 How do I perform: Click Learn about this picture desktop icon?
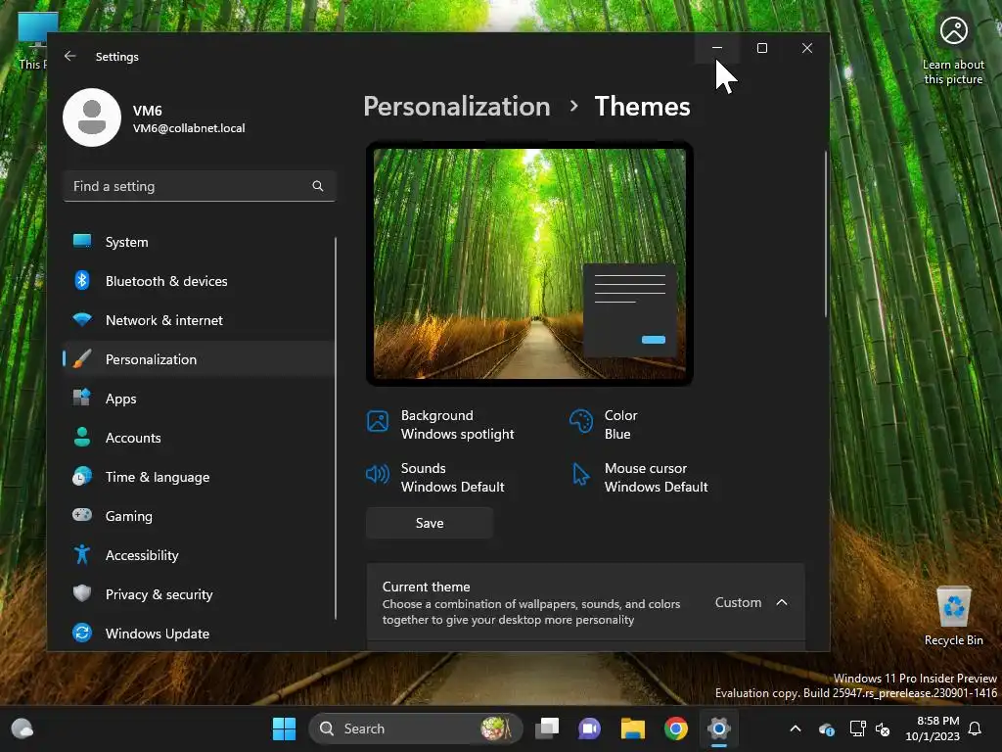click(x=953, y=50)
